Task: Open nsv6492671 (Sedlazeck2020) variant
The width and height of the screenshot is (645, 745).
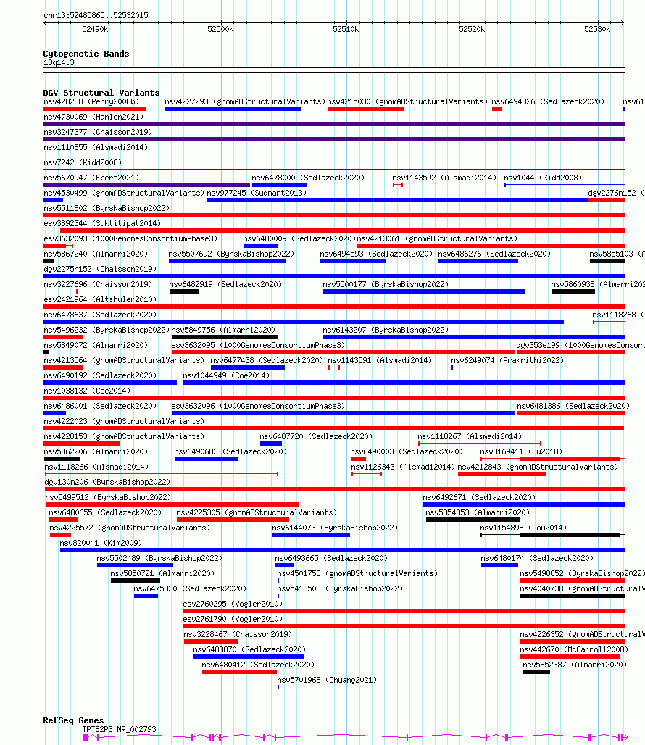Action: (x=524, y=504)
